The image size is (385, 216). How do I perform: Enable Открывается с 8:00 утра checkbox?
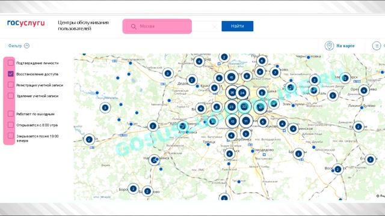click(11, 125)
